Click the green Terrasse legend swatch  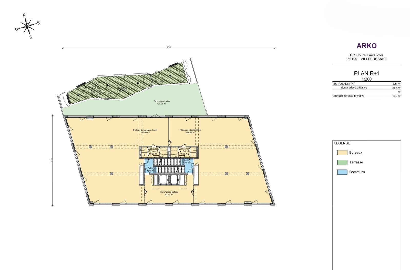tap(342, 163)
